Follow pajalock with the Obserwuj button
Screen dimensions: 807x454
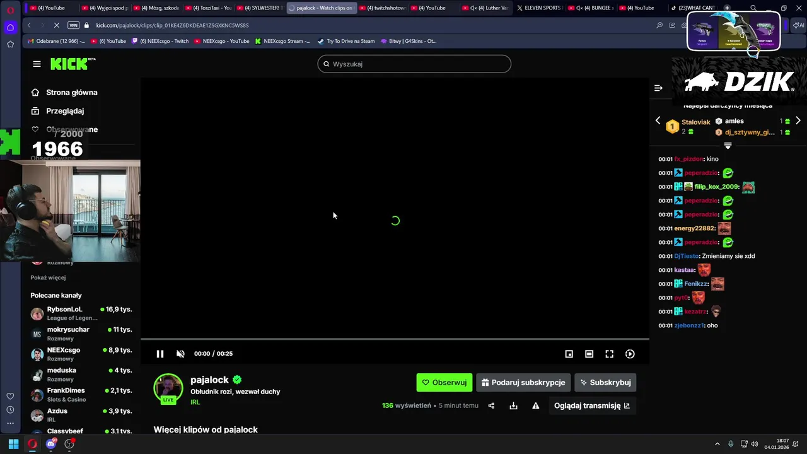(444, 382)
